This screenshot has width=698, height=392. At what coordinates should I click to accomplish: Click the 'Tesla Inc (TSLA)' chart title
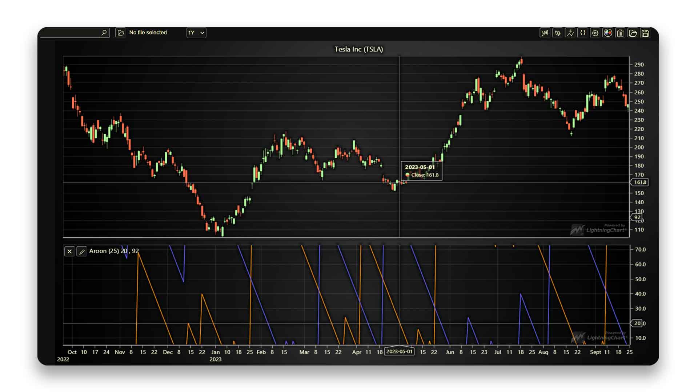tap(358, 49)
